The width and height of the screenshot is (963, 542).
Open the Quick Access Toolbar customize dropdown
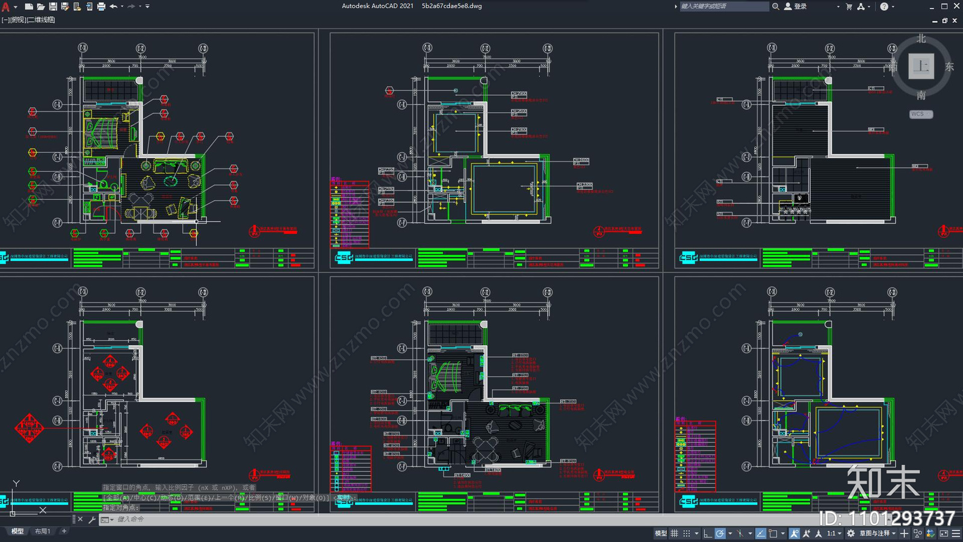(147, 7)
